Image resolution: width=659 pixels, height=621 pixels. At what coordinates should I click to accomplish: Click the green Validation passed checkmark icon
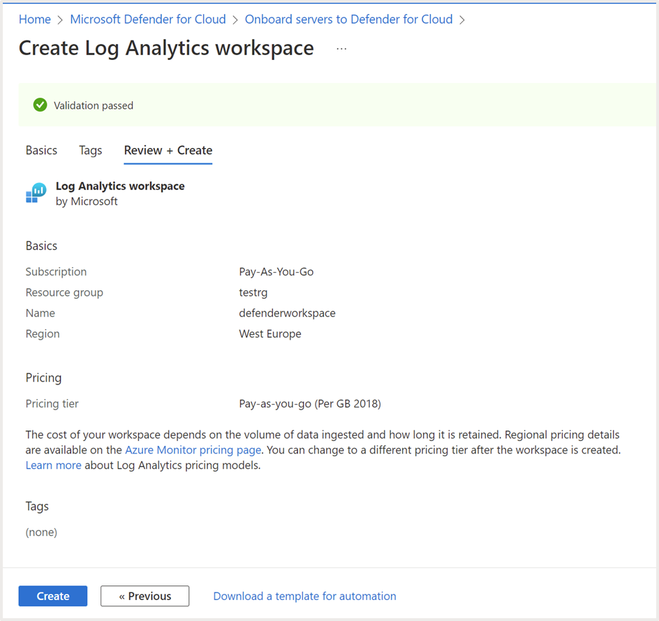point(40,105)
